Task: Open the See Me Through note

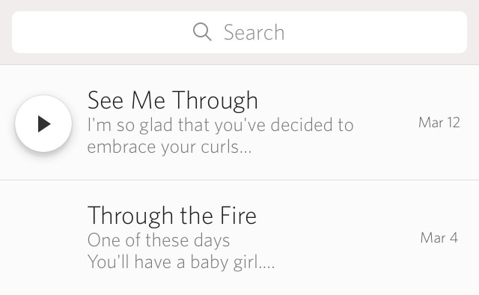Action: click(239, 123)
